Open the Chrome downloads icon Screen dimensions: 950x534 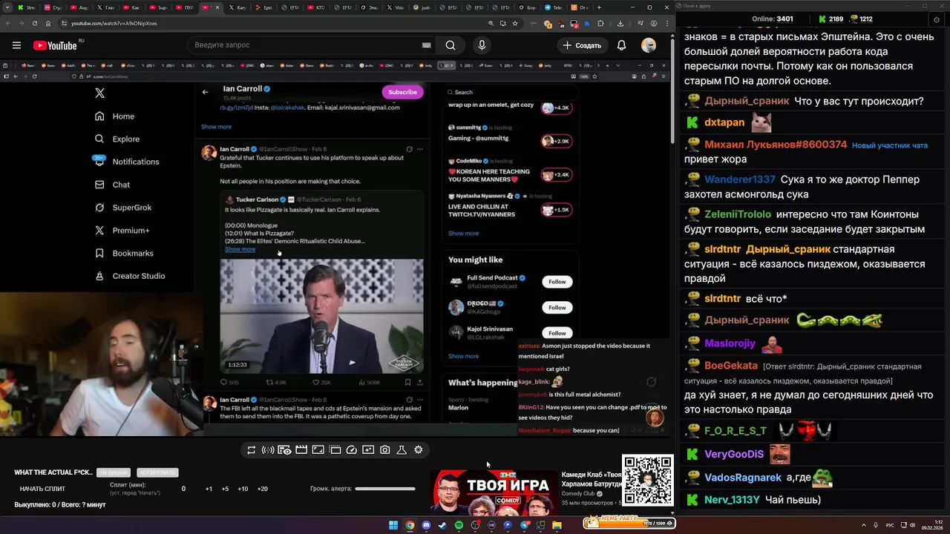(x=620, y=24)
